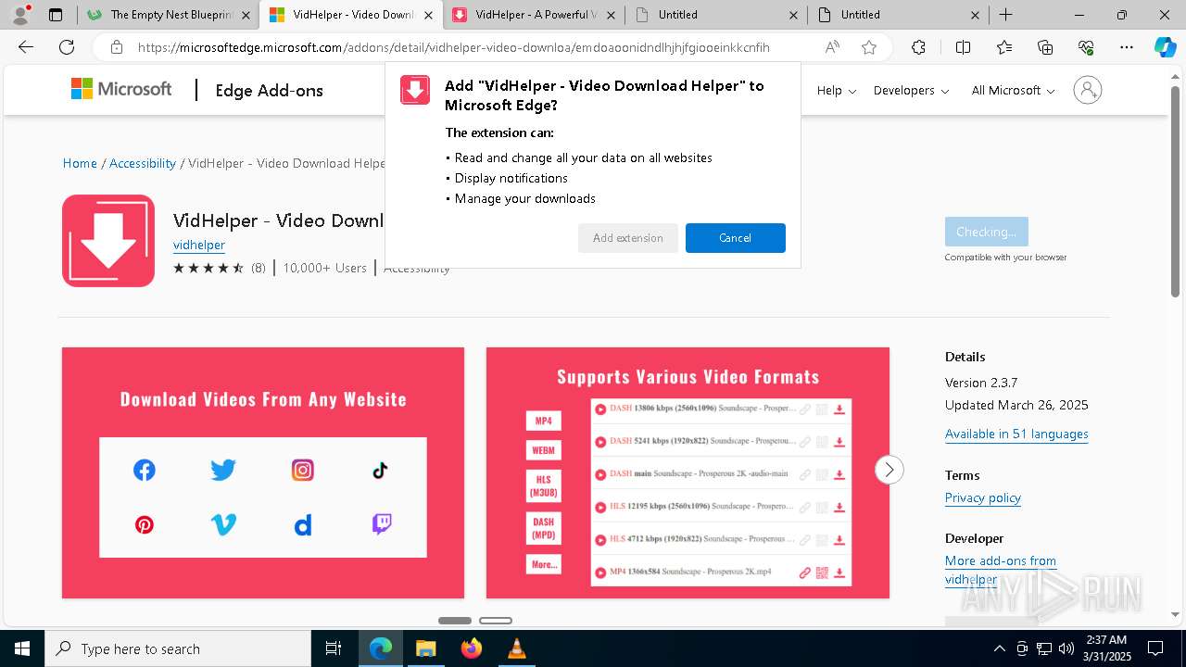
Task: Open Settings and more ellipsis menu
Action: [1127, 47]
